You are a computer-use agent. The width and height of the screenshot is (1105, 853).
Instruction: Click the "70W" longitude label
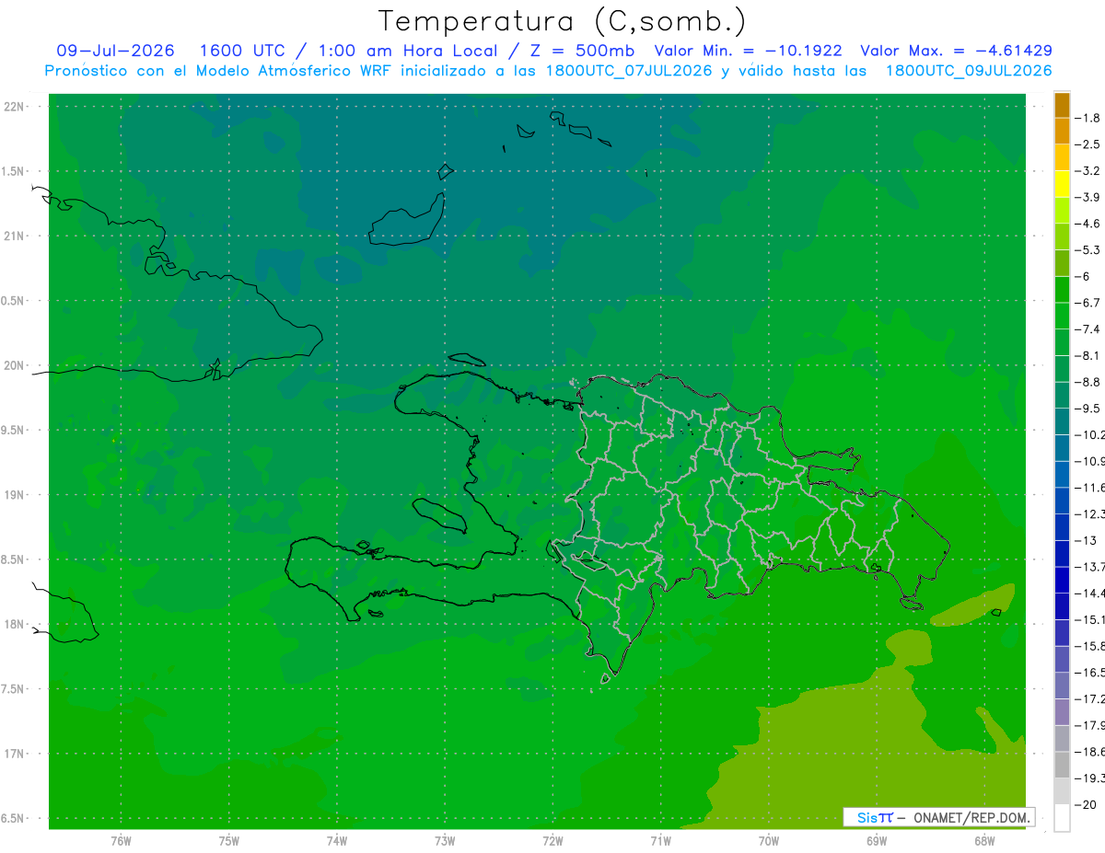(x=769, y=841)
